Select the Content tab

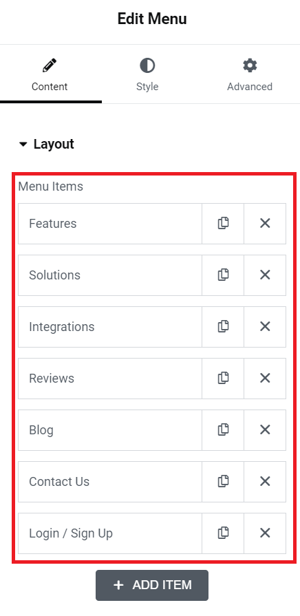[50, 76]
